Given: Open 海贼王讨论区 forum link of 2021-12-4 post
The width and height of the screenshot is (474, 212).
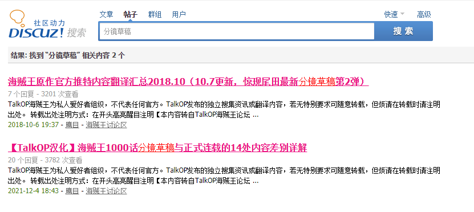Looking at the screenshot, I should (x=107, y=191).
